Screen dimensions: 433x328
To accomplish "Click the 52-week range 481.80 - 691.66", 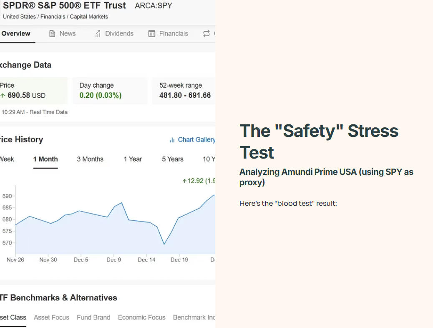I will 185,95.
